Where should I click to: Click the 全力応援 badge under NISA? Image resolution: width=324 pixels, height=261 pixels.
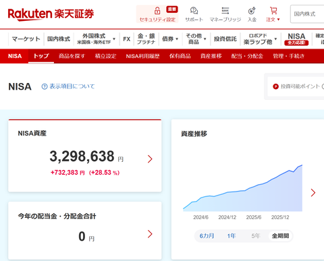[x=296, y=42]
